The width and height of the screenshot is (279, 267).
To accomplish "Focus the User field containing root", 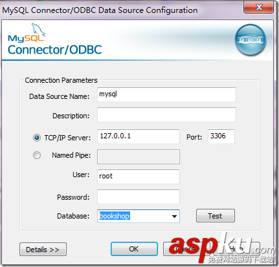I will click(x=139, y=176).
